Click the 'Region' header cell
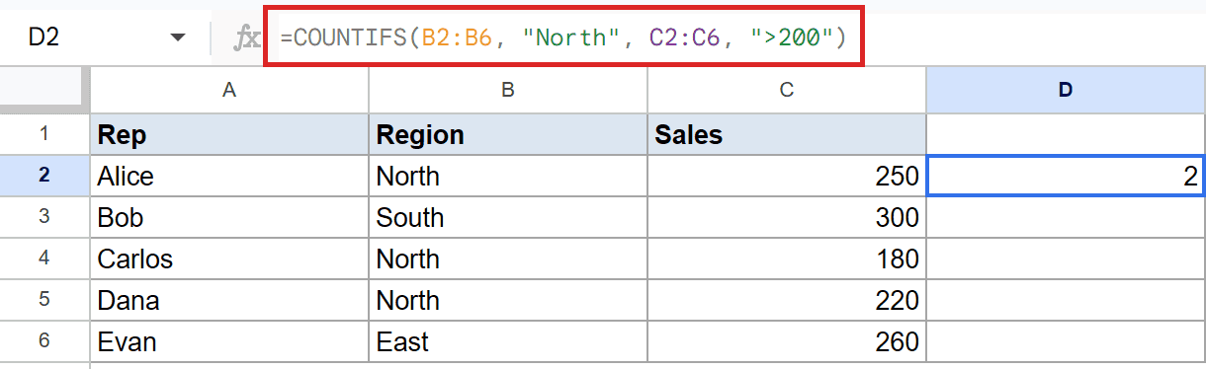The image size is (1206, 369). tap(508, 134)
